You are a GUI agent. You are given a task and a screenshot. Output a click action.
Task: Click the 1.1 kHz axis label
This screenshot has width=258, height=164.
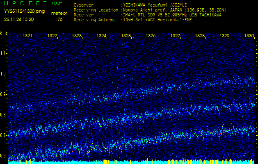[x=3, y=53]
